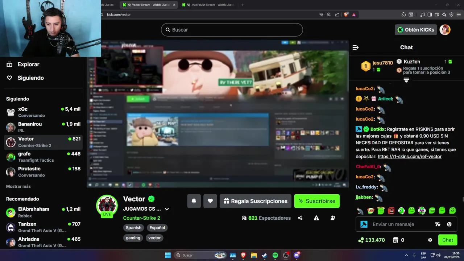Click jjabben username in chat
This screenshot has width=464, height=261.
tap(364, 198)
